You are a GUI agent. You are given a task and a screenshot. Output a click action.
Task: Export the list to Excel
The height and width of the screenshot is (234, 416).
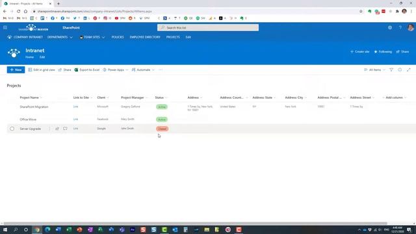[87, 70]
